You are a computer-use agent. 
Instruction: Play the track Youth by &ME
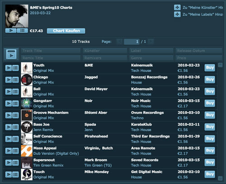[9, 68]
